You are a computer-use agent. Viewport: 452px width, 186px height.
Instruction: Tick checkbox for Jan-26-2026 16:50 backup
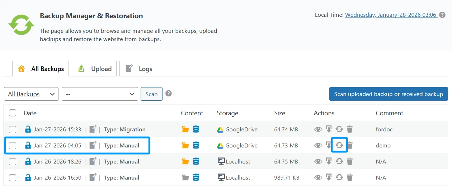pos(13,177)
